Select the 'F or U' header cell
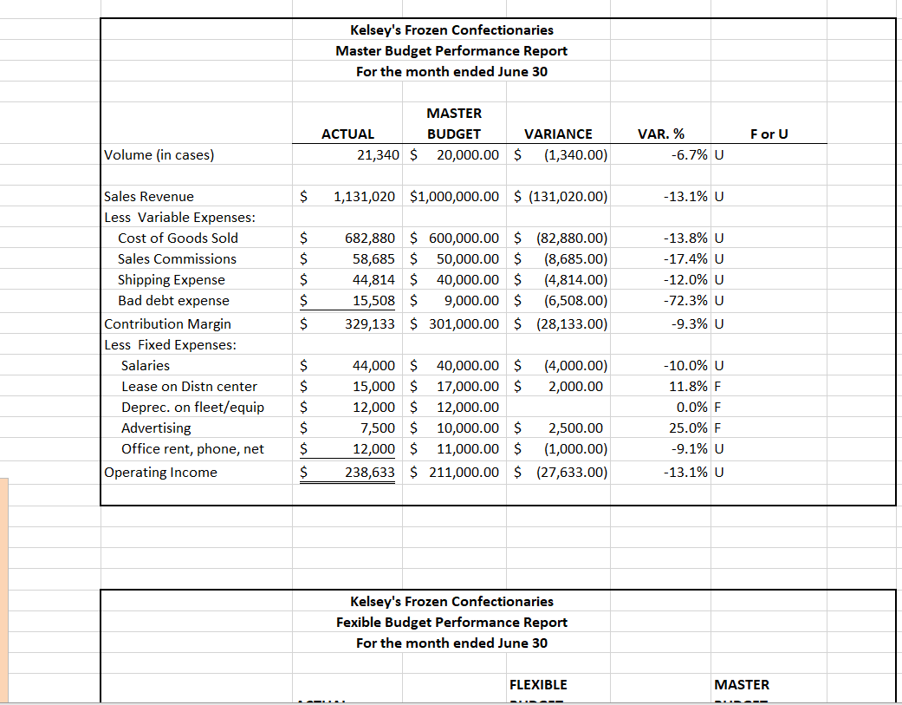 (769, 134)
